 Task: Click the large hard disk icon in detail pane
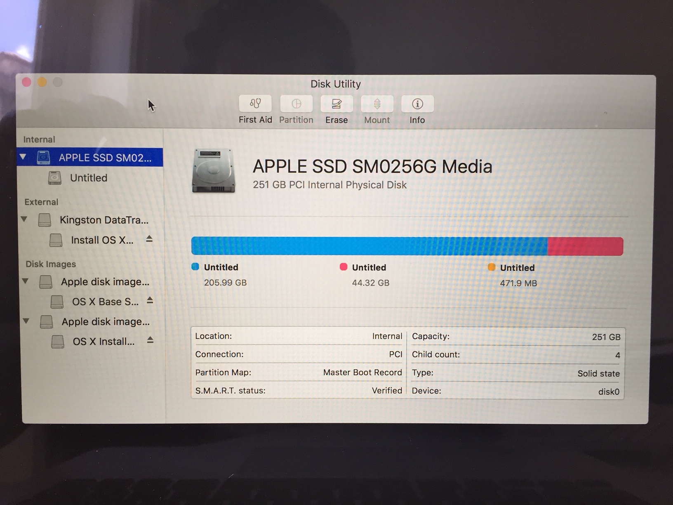click(x=214, y=171)
